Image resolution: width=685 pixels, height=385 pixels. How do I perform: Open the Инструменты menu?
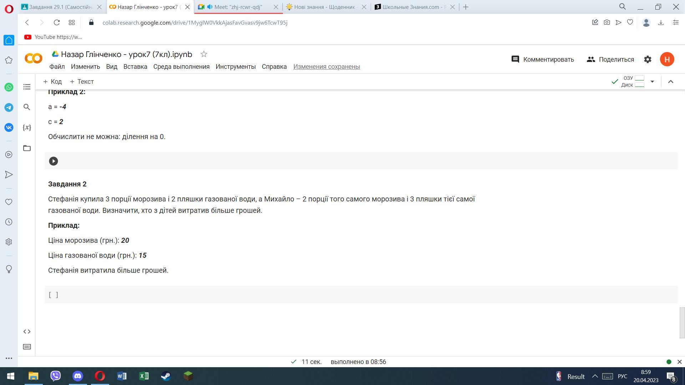pos(235,67)
